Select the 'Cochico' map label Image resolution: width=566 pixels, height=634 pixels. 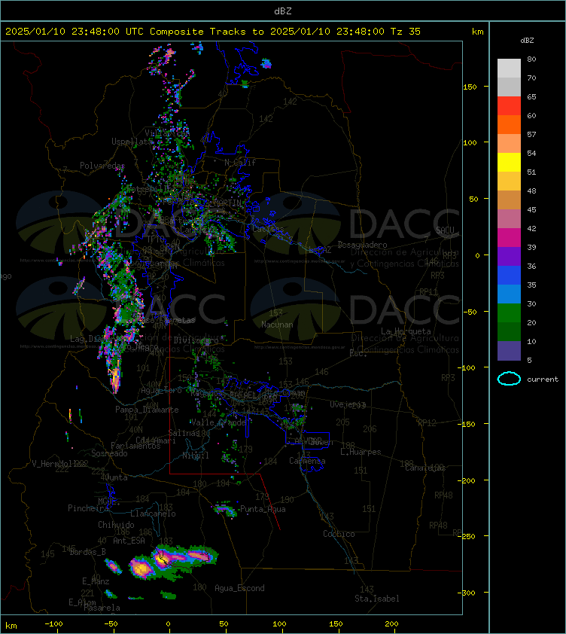[339, 534]
